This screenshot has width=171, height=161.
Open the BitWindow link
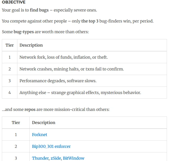[74, 158]
